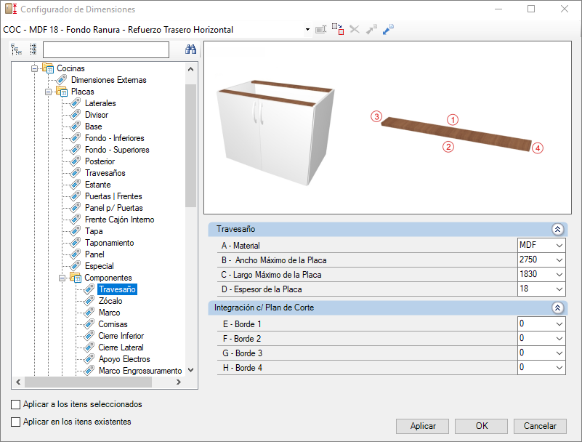
Task: Click the tag icon next to Tapa
Action: pyautogui.click(x=76, y=231)
